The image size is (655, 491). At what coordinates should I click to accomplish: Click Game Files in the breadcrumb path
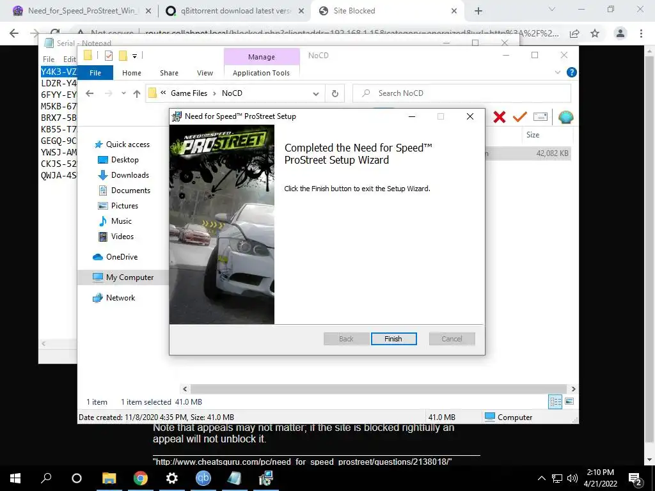[x=189, y=93]
